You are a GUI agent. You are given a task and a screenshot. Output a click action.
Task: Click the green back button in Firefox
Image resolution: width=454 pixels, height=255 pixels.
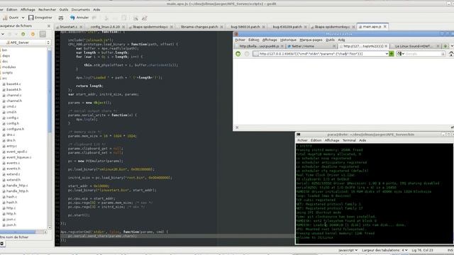(x=238, y=54)
